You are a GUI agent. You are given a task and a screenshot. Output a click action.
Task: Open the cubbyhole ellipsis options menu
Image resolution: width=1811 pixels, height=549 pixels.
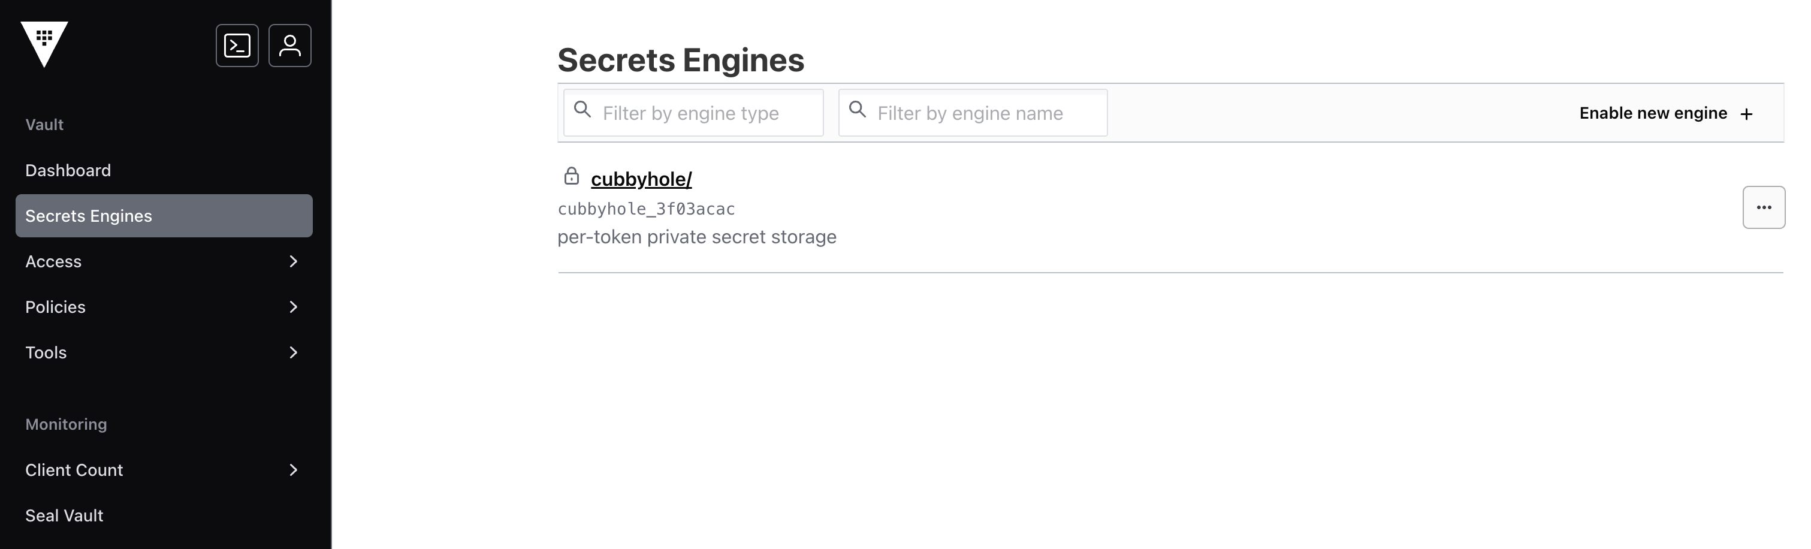coord(1764,207)
